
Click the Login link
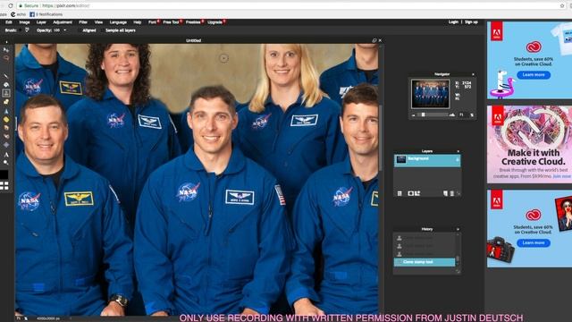[x=453, y=22]
